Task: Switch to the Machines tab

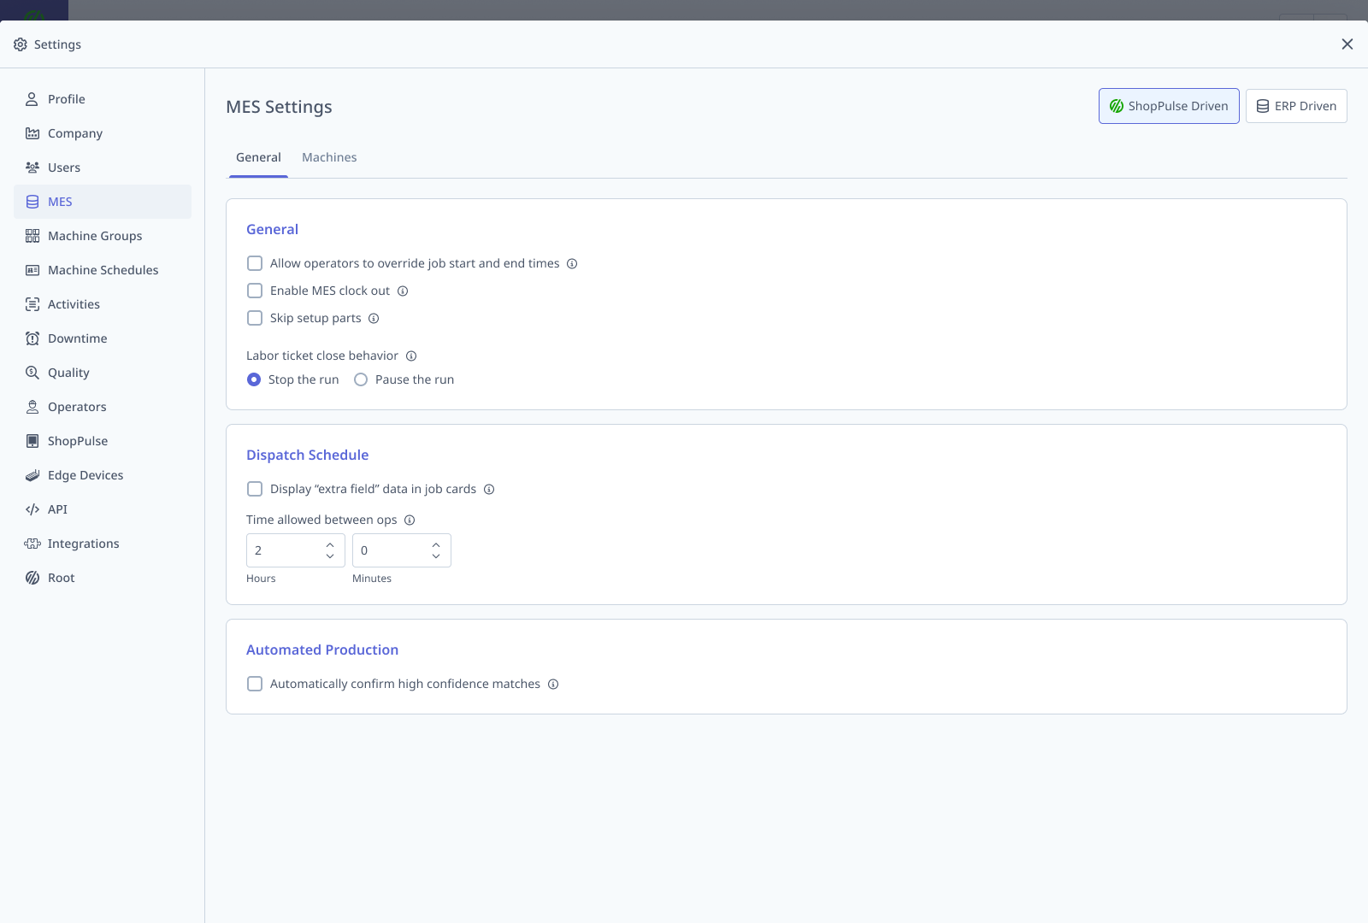Action: tap(329, 157)
